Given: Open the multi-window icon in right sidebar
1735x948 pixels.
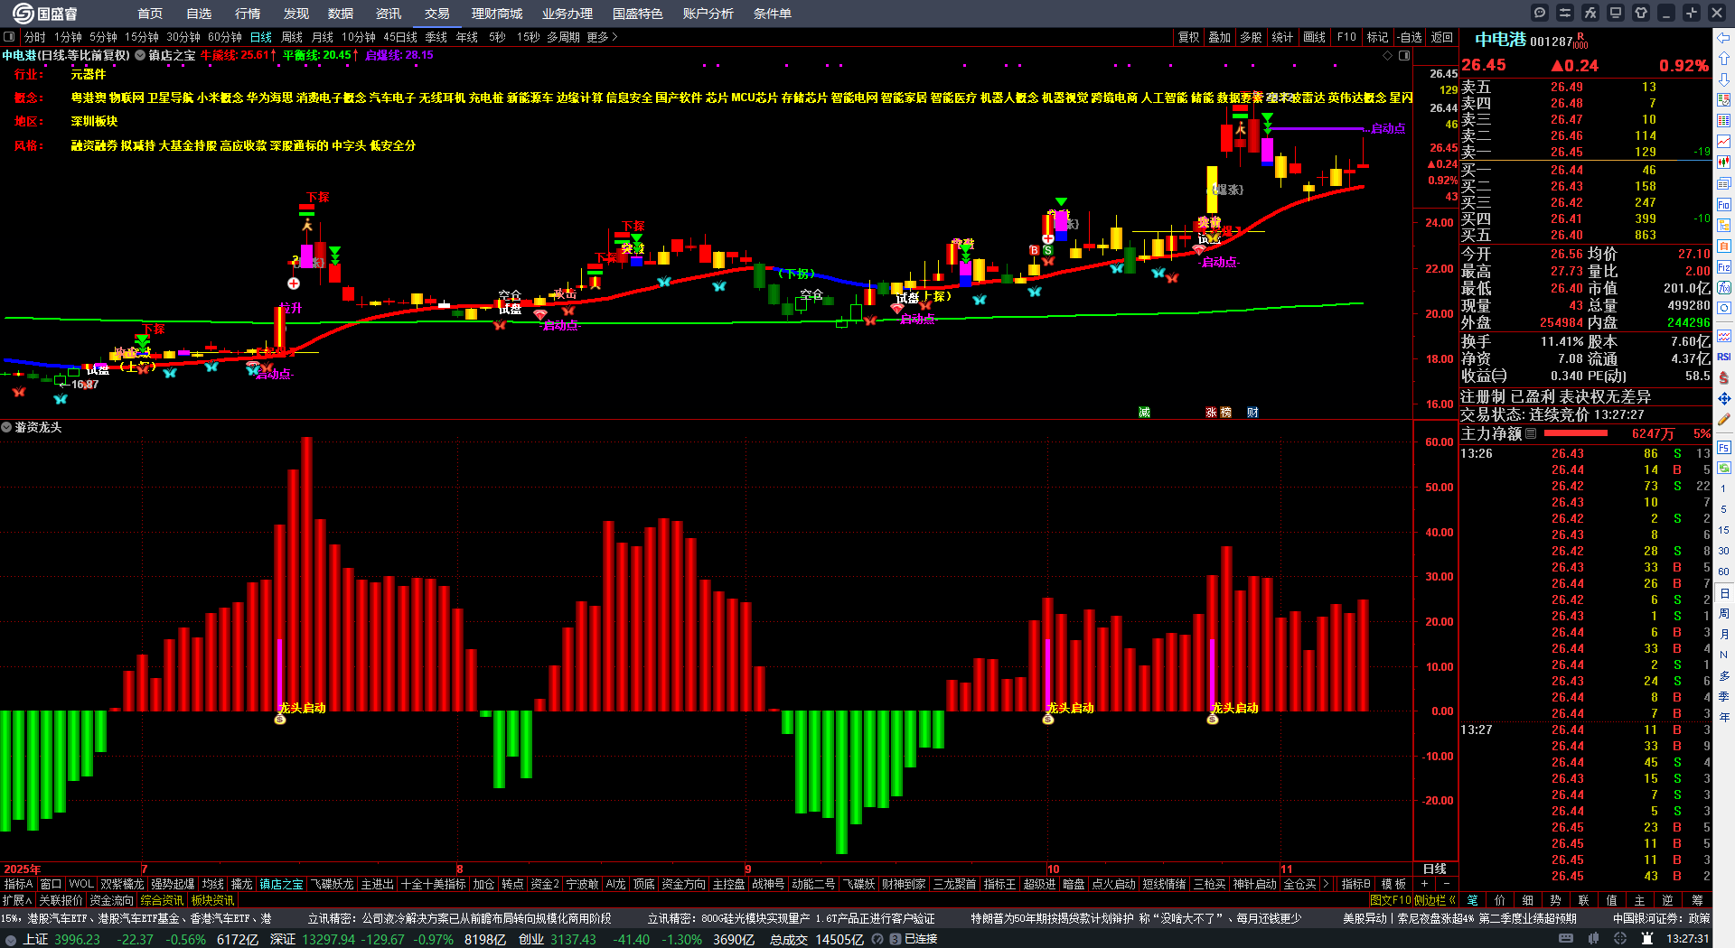Looking at the screenshot, I should pyautogui.click(x=1724, y=183).
